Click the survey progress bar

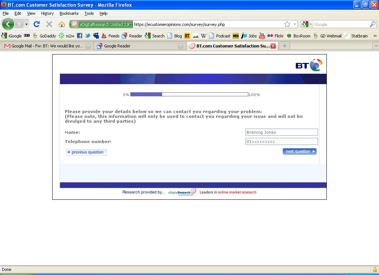(x=189, y=95)
